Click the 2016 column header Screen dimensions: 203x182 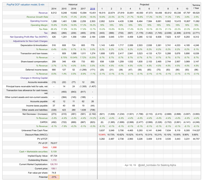[73, 9]
